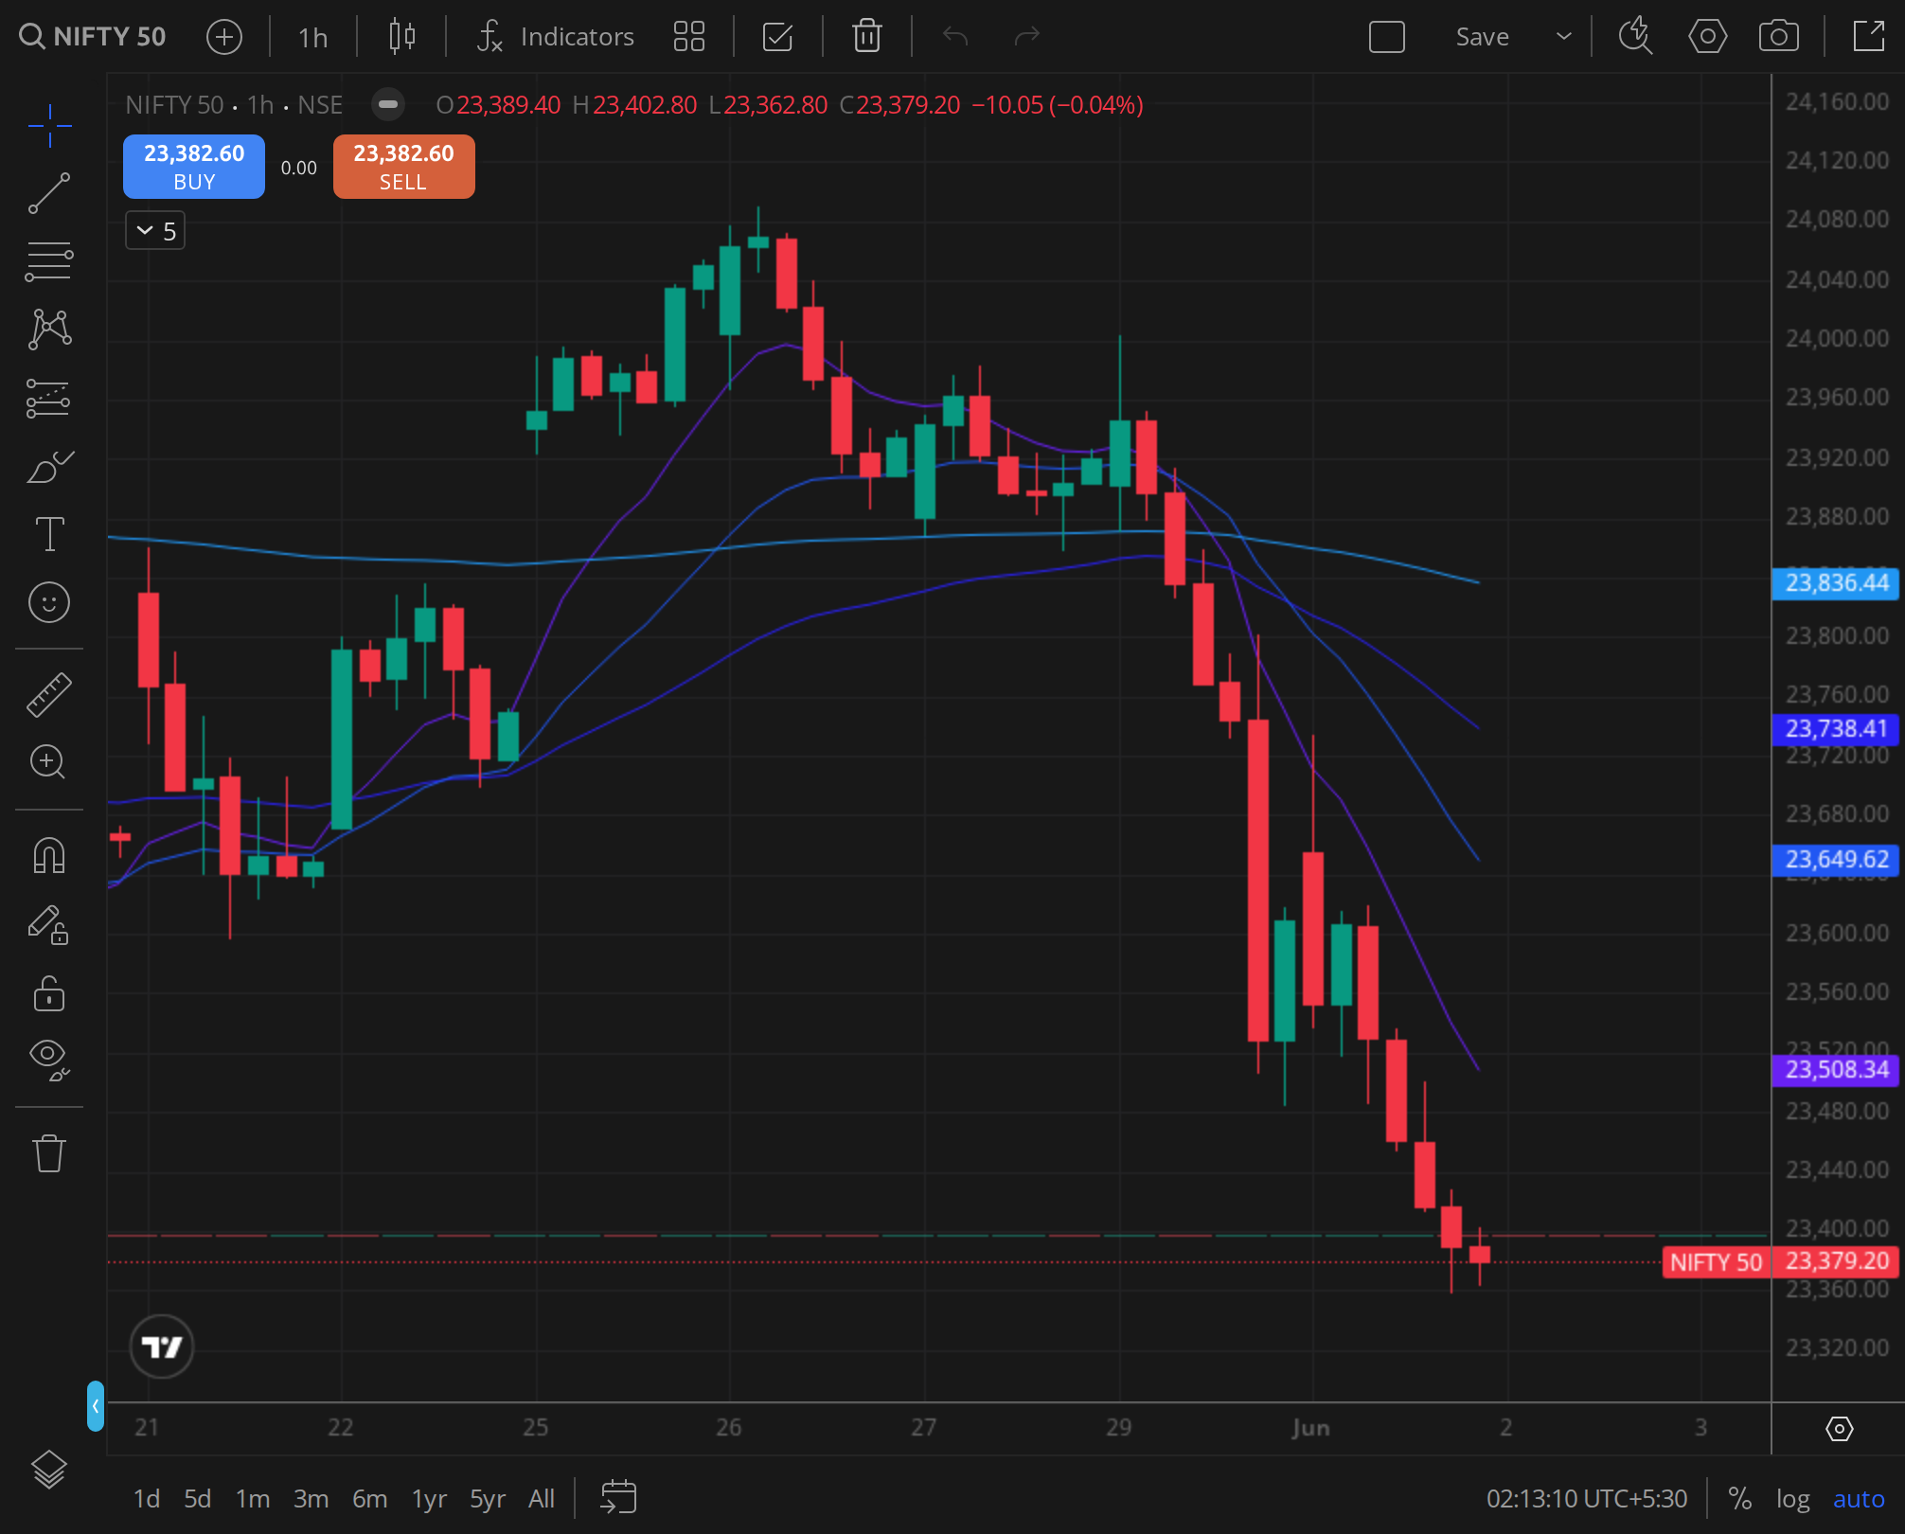Viewport: 1905px width, 1534px height.
Task: Toggle magnet mode
Action: pyautogui.click(x=49, y=855)
